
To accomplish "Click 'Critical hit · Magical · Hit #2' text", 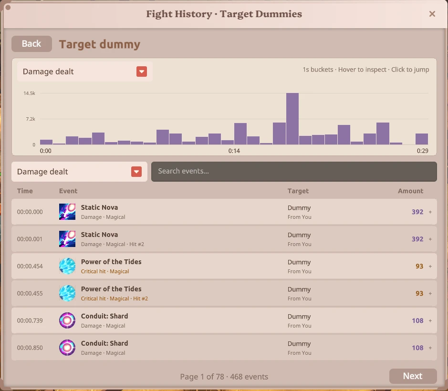I will [x=115, y=298].
